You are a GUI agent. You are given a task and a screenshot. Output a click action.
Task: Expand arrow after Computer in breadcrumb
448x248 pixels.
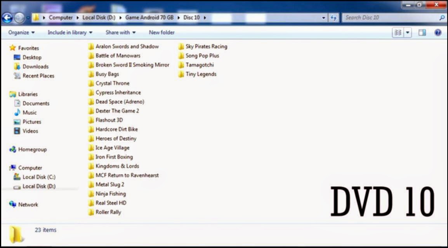pyautogui.click(x=77, y=18)
